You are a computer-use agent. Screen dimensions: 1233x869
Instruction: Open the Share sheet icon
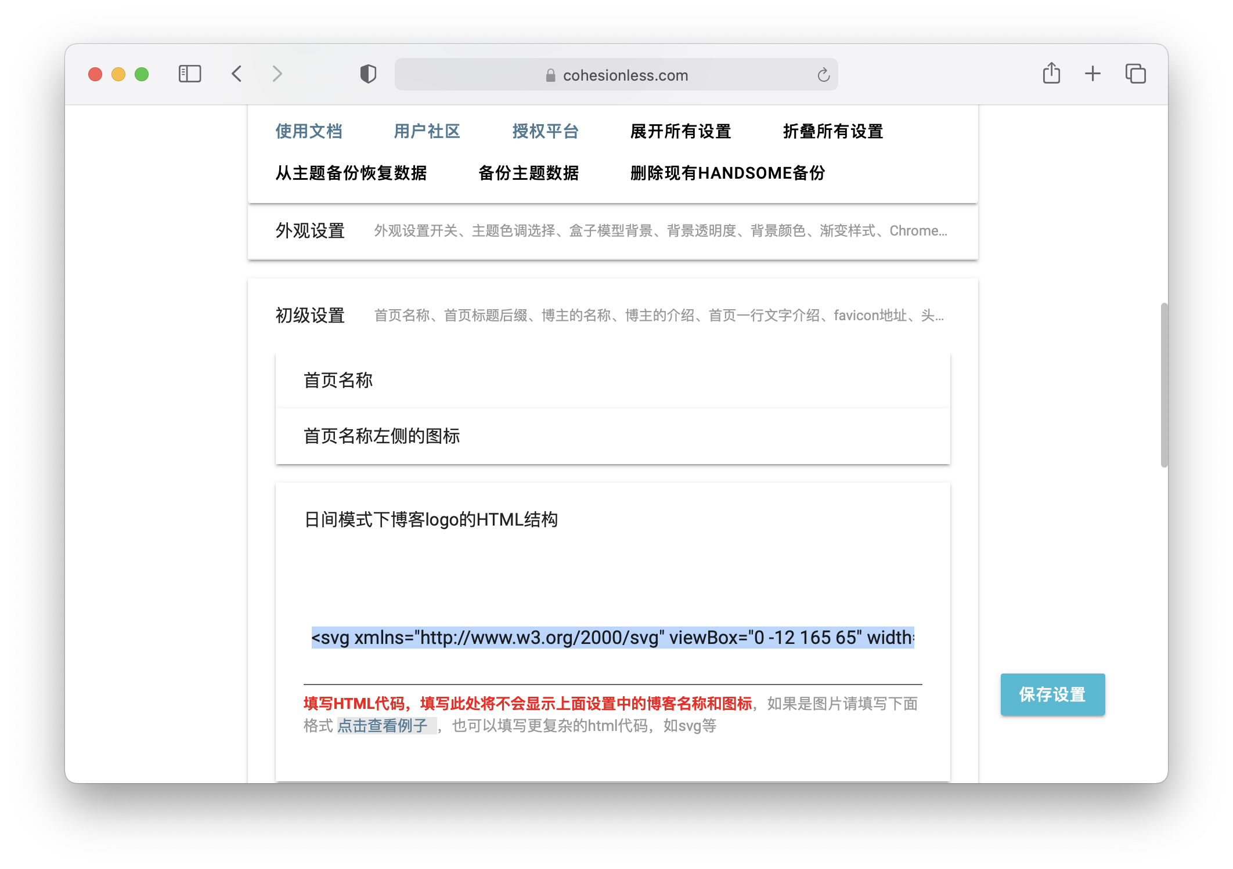(1051, 74)
